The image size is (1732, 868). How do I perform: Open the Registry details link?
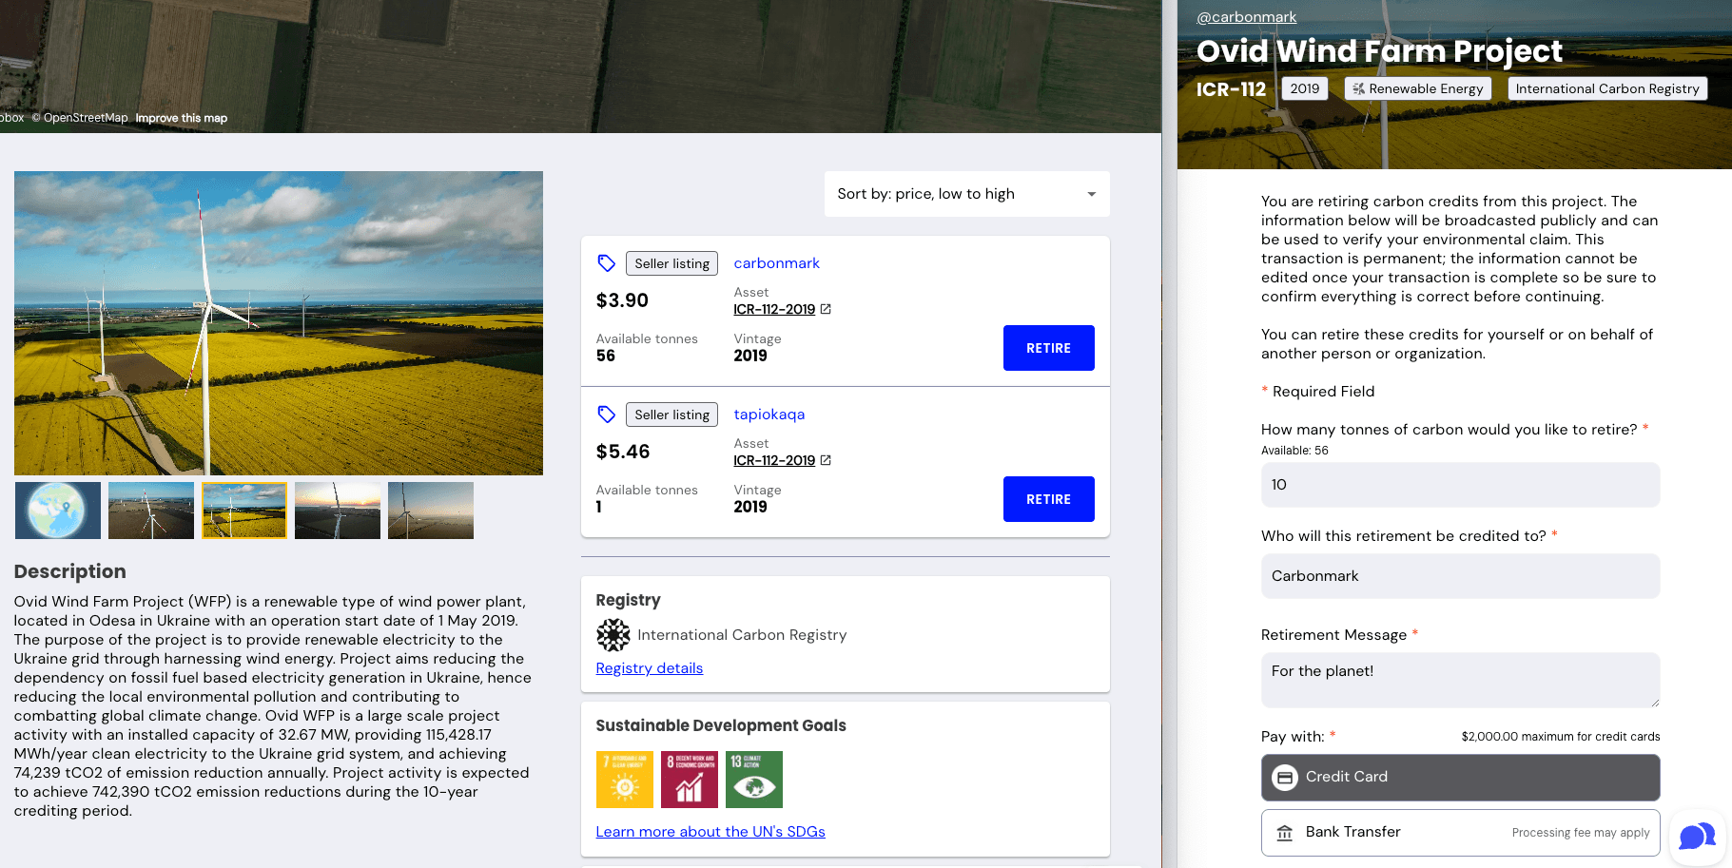[x=649, y=668]
